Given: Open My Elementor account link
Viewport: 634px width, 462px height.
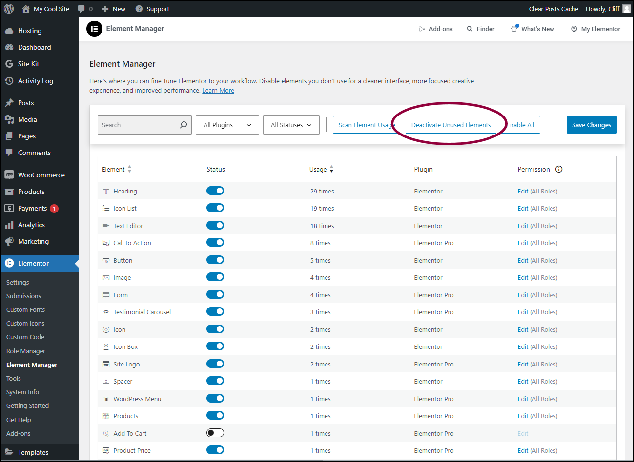Looking at the screenshot, I should pos(595,29).
